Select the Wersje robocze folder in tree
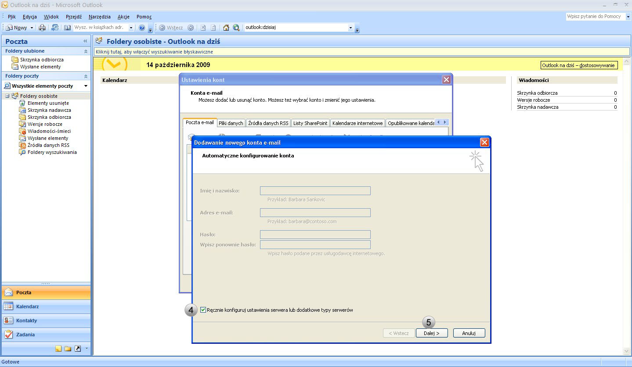The height and width of the screenshot is (367, 632). [45, 124]
